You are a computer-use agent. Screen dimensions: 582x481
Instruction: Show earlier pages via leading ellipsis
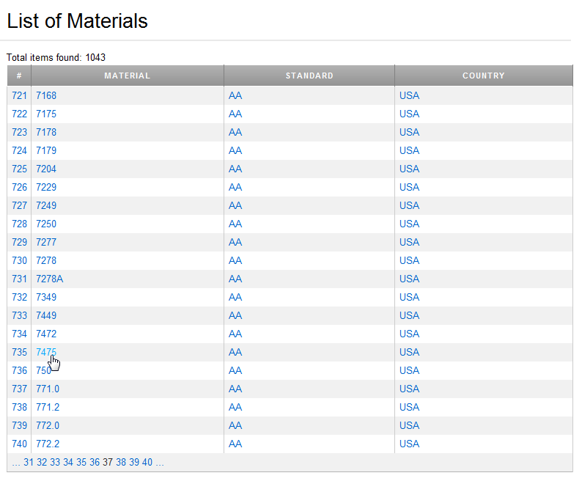point(15,462)
